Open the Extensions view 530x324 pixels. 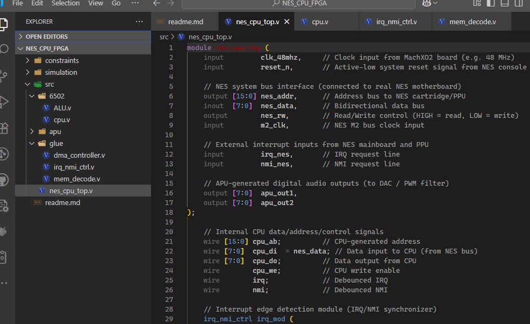point(3,128)
